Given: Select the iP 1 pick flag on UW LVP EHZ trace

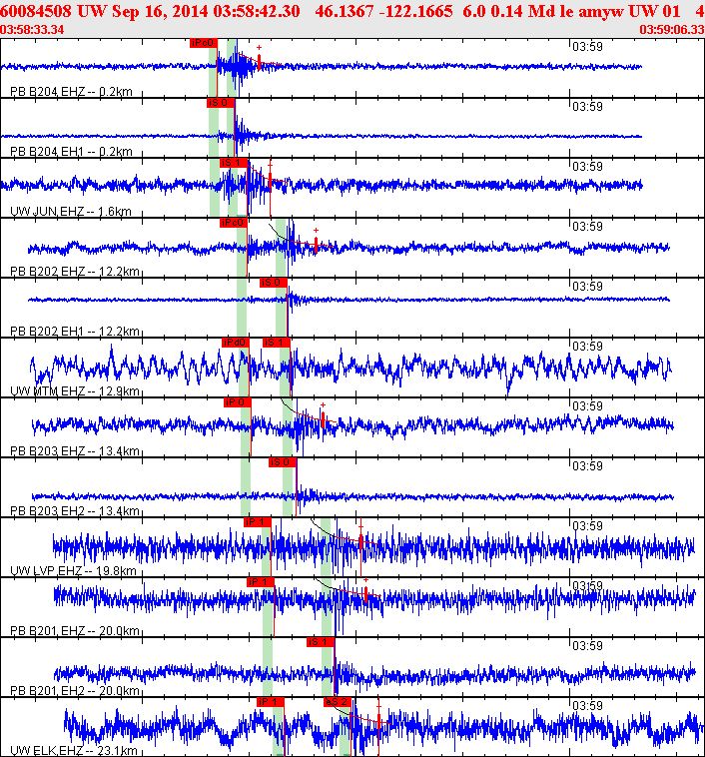Looking at the screenshot, I should coord(258,522).
